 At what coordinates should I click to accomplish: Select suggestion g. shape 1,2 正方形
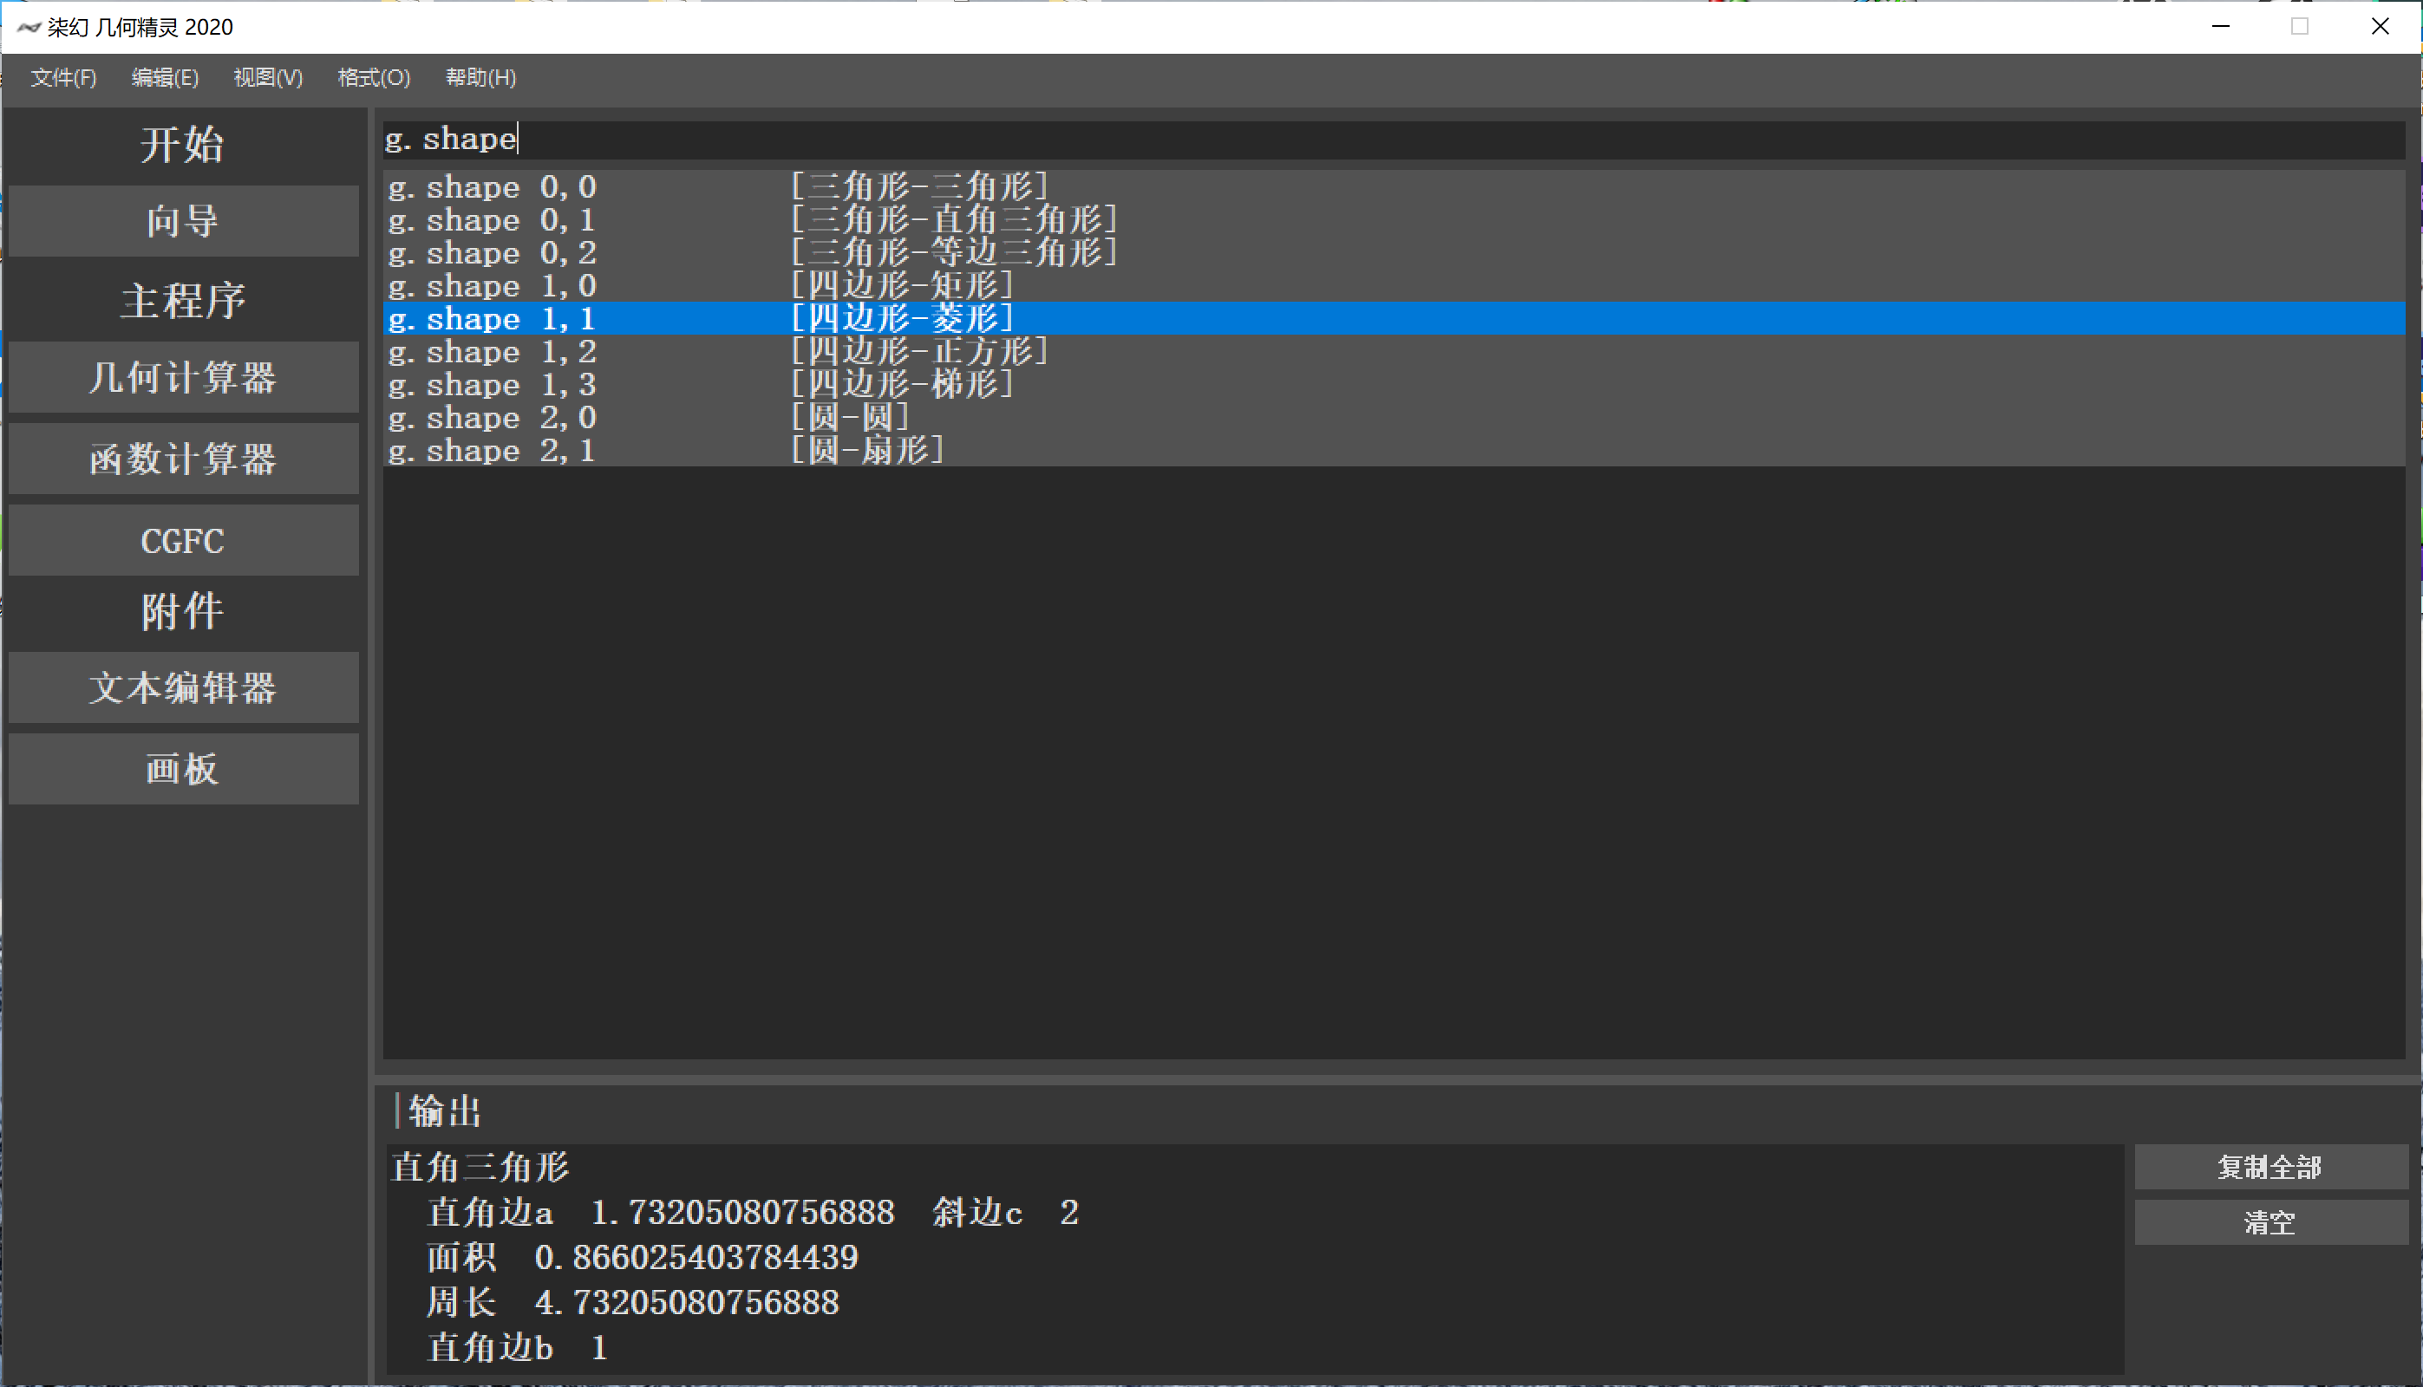[1393, 351]
